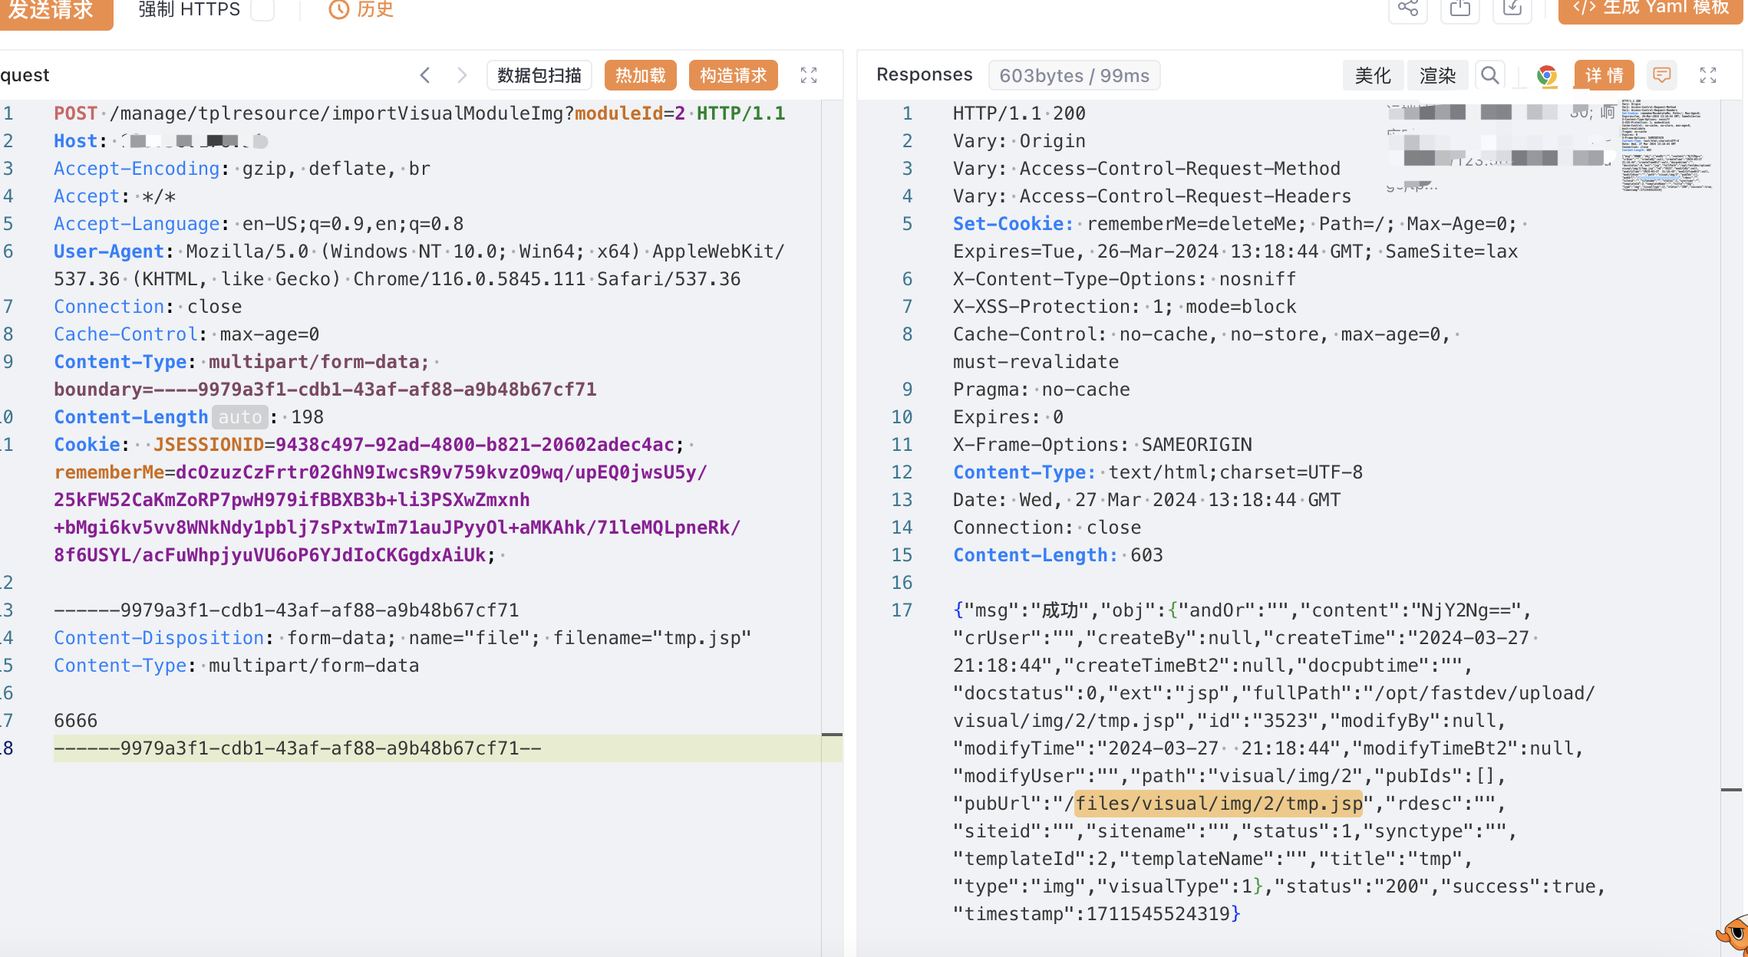Expand the request editor to fullscreen
1748x957 pixels.
point(809,75)
